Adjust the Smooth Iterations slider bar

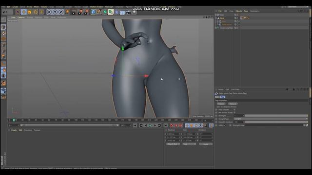tap(276, 122)
